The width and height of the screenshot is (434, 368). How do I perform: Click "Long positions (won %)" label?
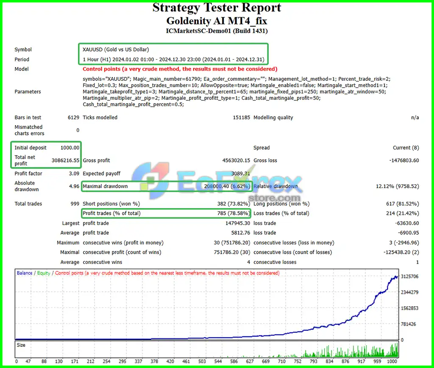click(281, 204)
